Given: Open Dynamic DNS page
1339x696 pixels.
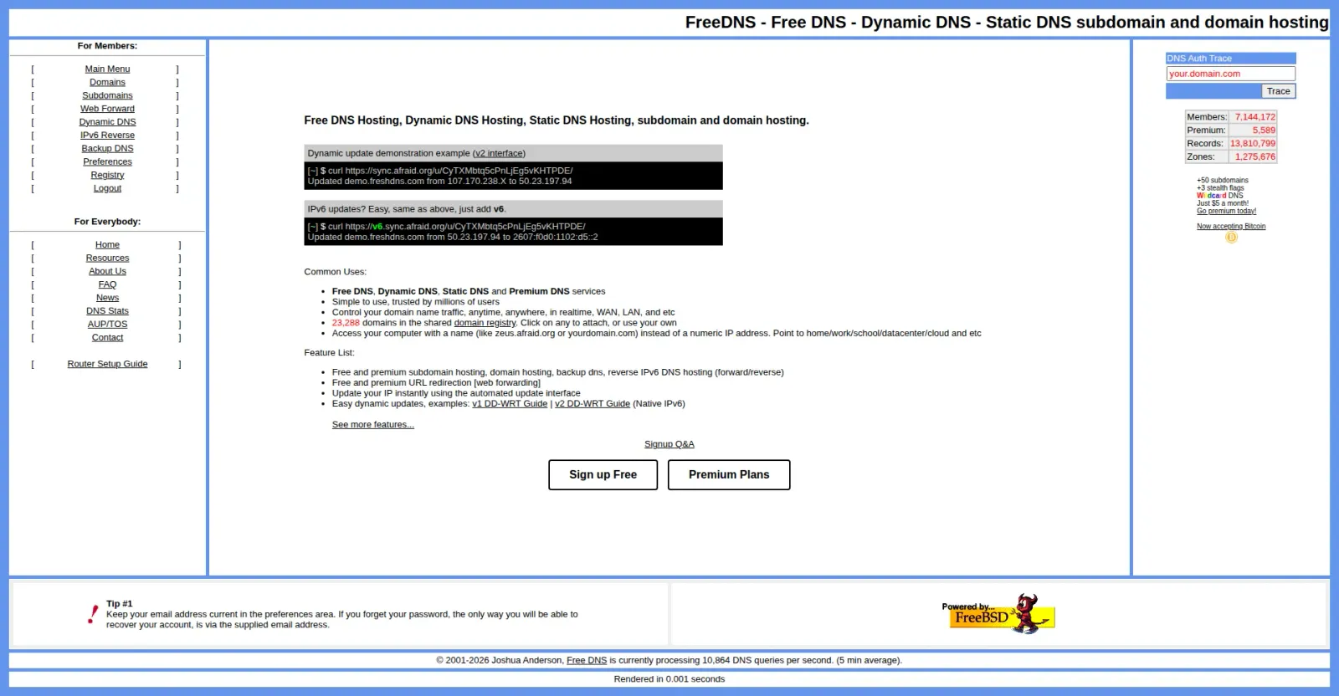Looking at the screenshot, I should [x=107, y=122].
